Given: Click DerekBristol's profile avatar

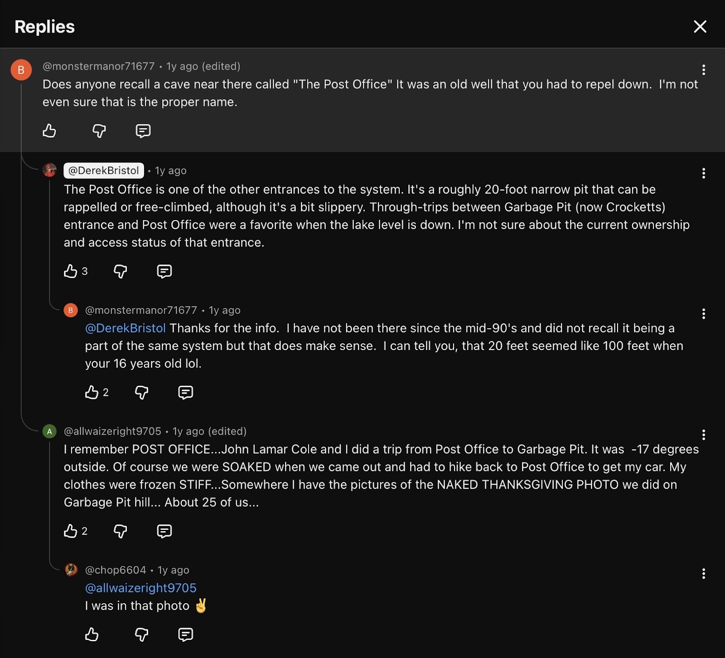Looking at the screenshot, I should tap(49, 170).
